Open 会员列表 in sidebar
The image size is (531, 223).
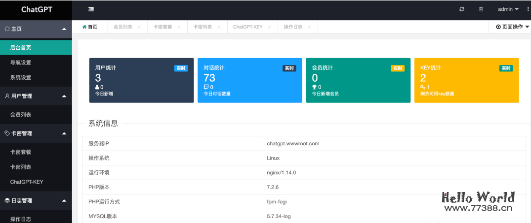tap(36, 115)
